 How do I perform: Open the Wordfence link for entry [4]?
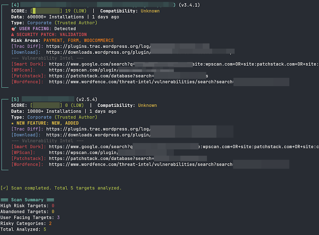[x=169, y=82]
